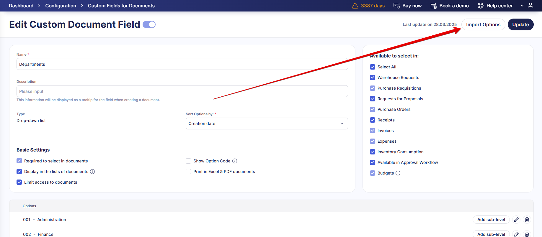542x237 pixels.
Task: Go to Dashboard breadcrumb
Action: [21, 6]
